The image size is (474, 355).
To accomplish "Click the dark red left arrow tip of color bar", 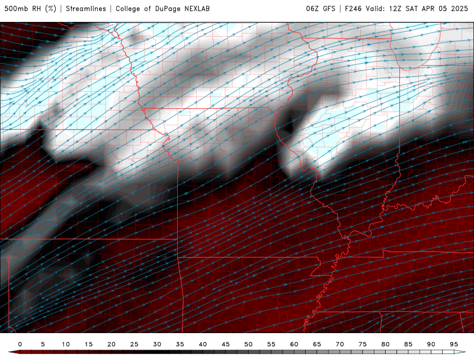I will [14, 352].
